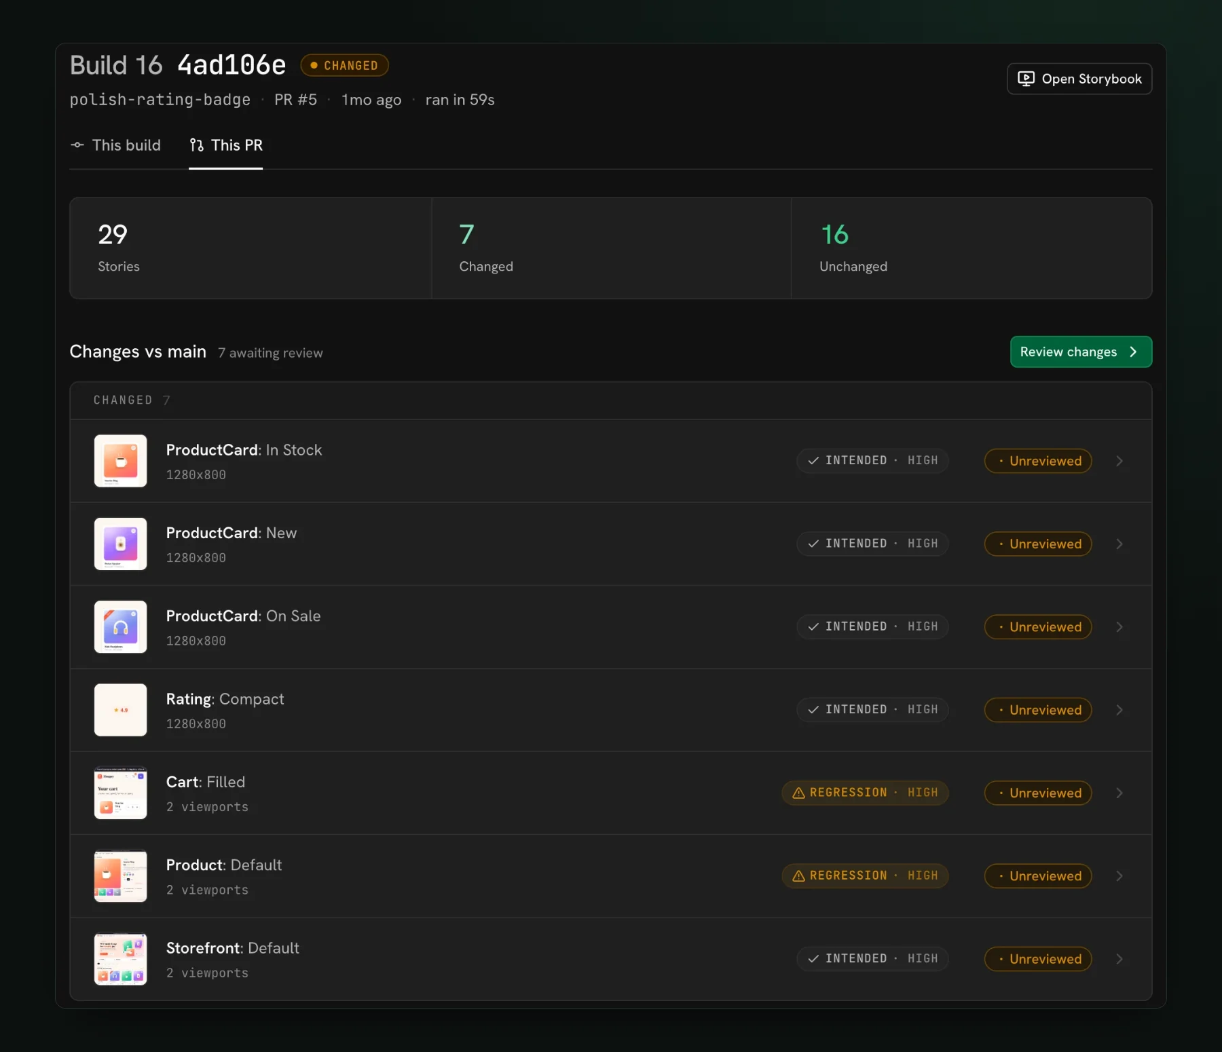Click the checkmark in Storefront: Default intended badge
This screenshot has width=1222, height=1052.
click(x=813, y=959)
